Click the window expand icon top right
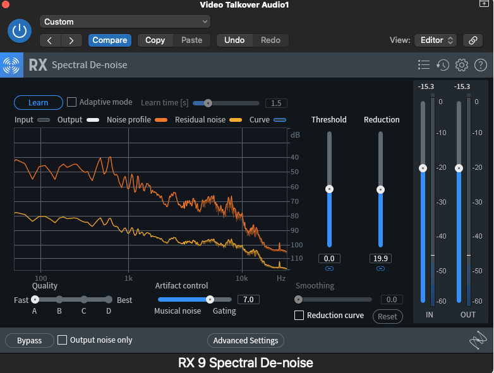Image resolution: width=494 pixels, height=373 pixels. pyautogui.click(x=484, y=3)
